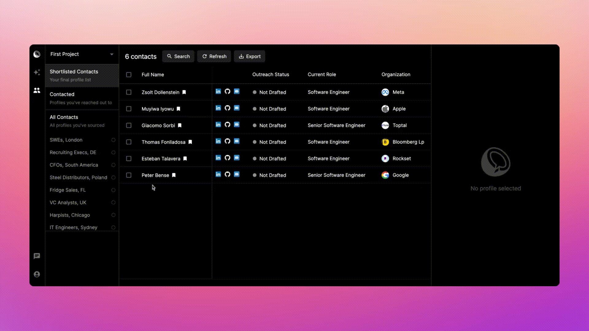
Task: Open Muyiwa Iyowu's GitHub icon
Action: pos(227,108)
